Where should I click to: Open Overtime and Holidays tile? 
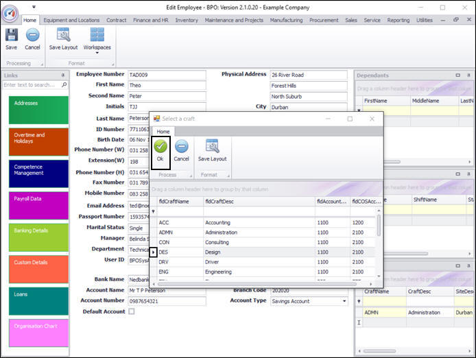pos(38,142)
